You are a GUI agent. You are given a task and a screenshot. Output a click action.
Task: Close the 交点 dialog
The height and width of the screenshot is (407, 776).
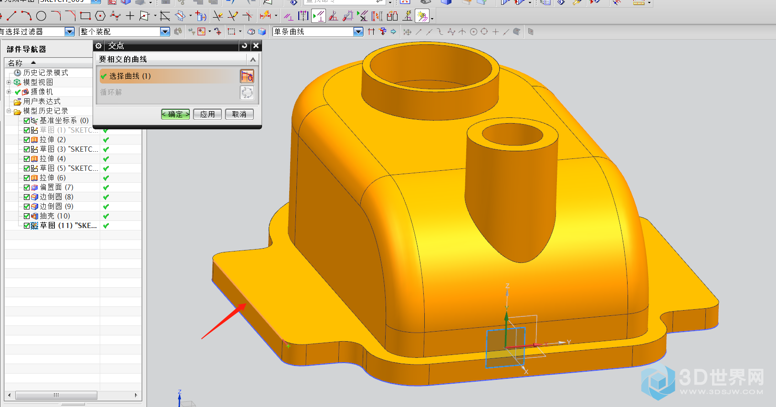pos(256,46)
